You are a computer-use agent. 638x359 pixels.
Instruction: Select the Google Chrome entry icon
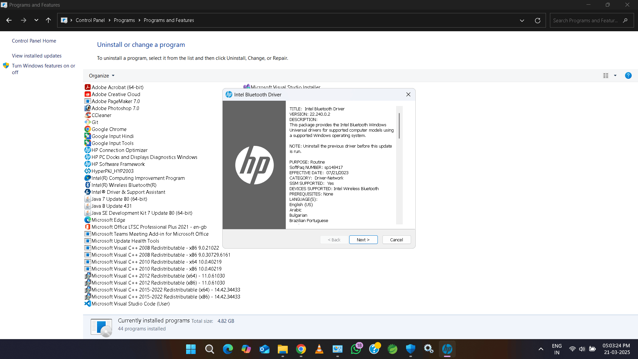pos(88,129)
